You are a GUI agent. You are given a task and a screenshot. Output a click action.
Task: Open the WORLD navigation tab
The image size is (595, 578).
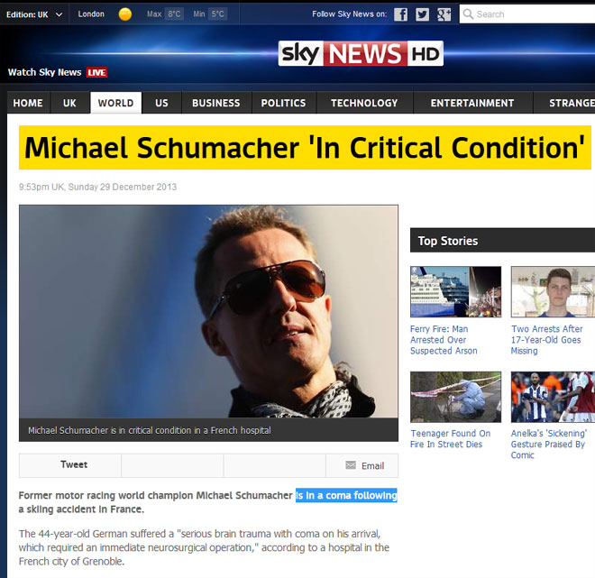pos(115,103)
